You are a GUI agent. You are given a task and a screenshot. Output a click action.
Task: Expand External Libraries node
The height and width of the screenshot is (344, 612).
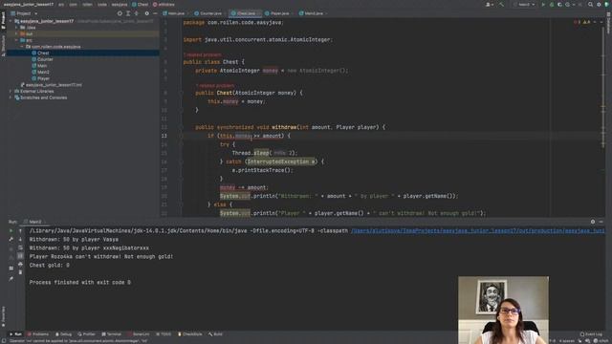11,92
